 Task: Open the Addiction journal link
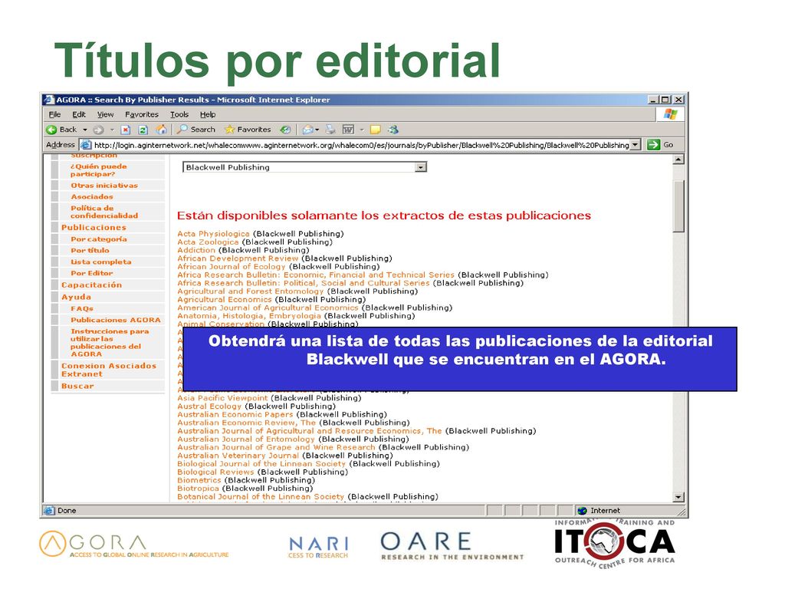(x=196, y=251)
